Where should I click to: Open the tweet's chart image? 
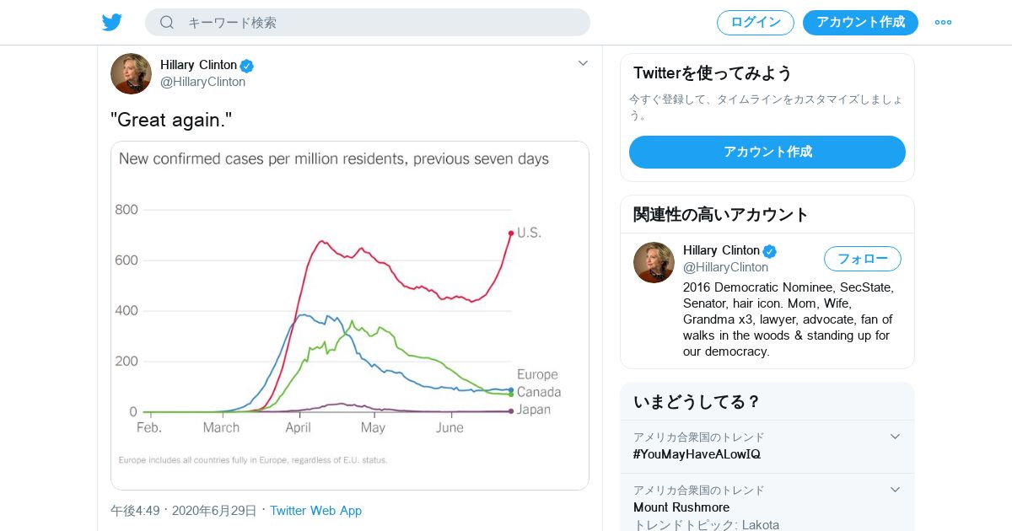click(350, 315)
